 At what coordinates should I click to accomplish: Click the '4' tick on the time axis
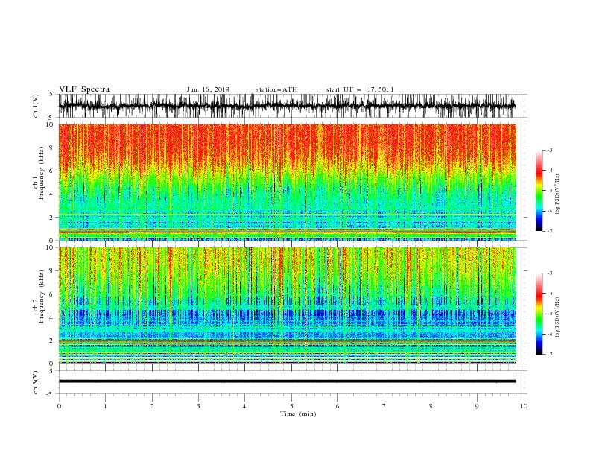tap(244, 406)
